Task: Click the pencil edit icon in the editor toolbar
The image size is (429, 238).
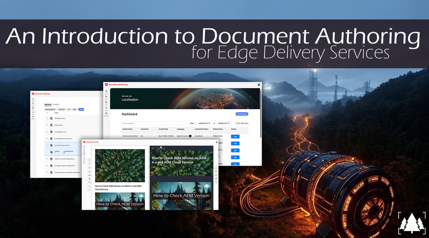Action: point(89,163)
